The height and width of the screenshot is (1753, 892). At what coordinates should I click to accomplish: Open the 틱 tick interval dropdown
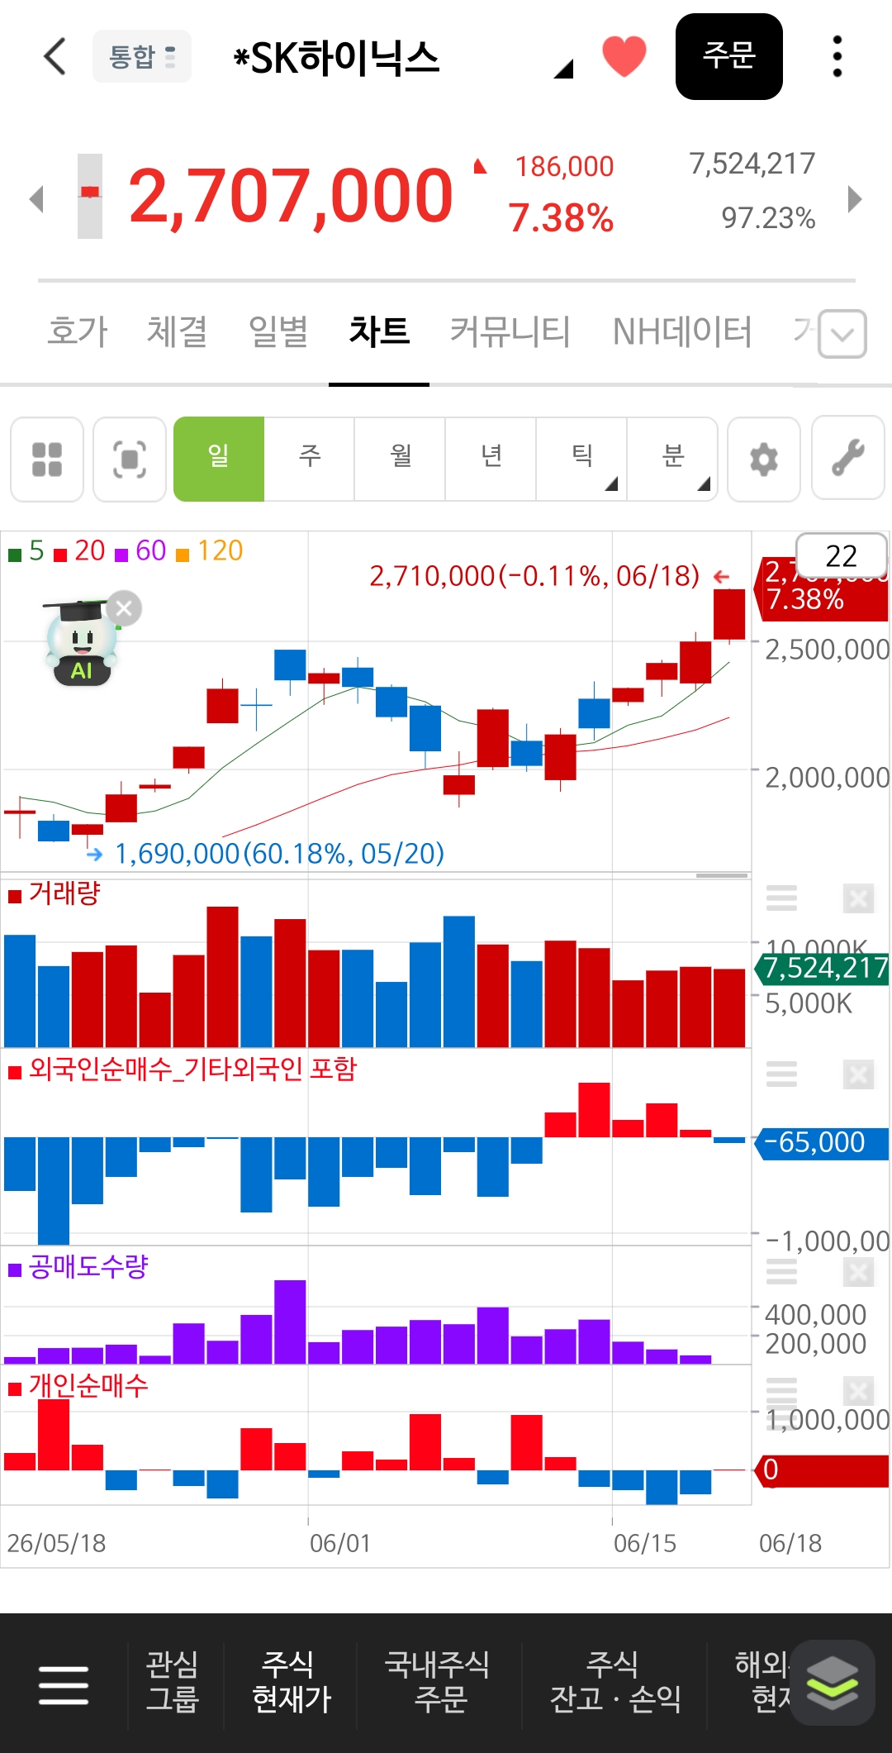tap(582, 460)
